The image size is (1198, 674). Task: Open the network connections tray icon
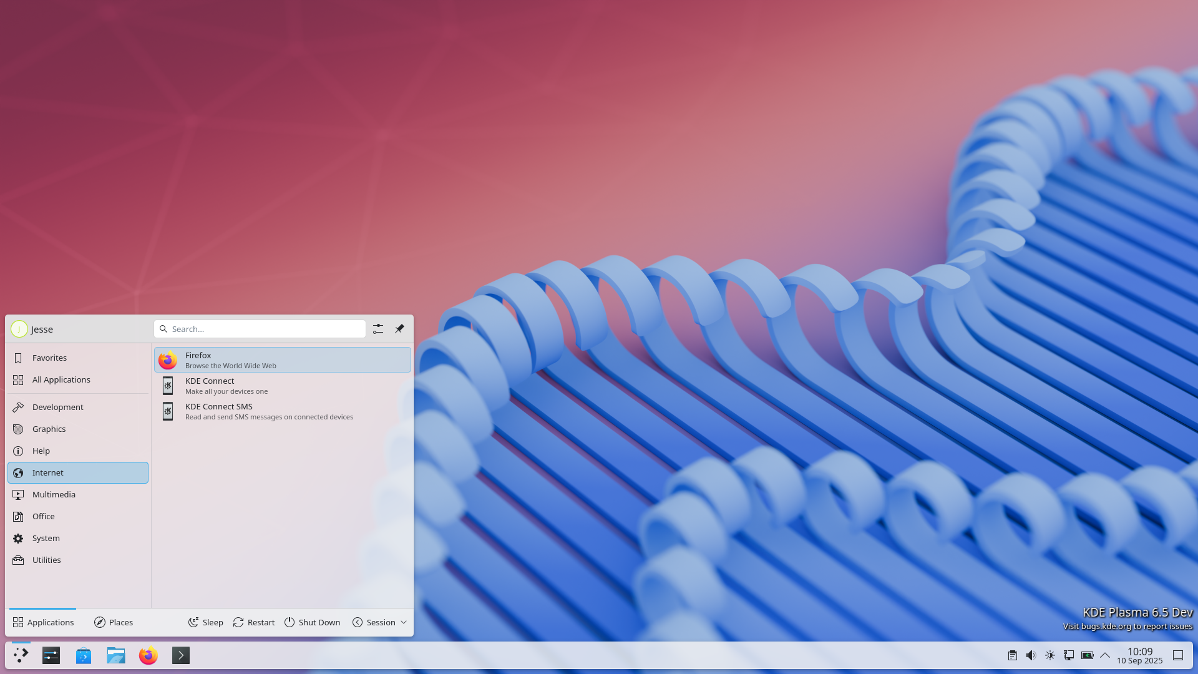[1069, 655]
